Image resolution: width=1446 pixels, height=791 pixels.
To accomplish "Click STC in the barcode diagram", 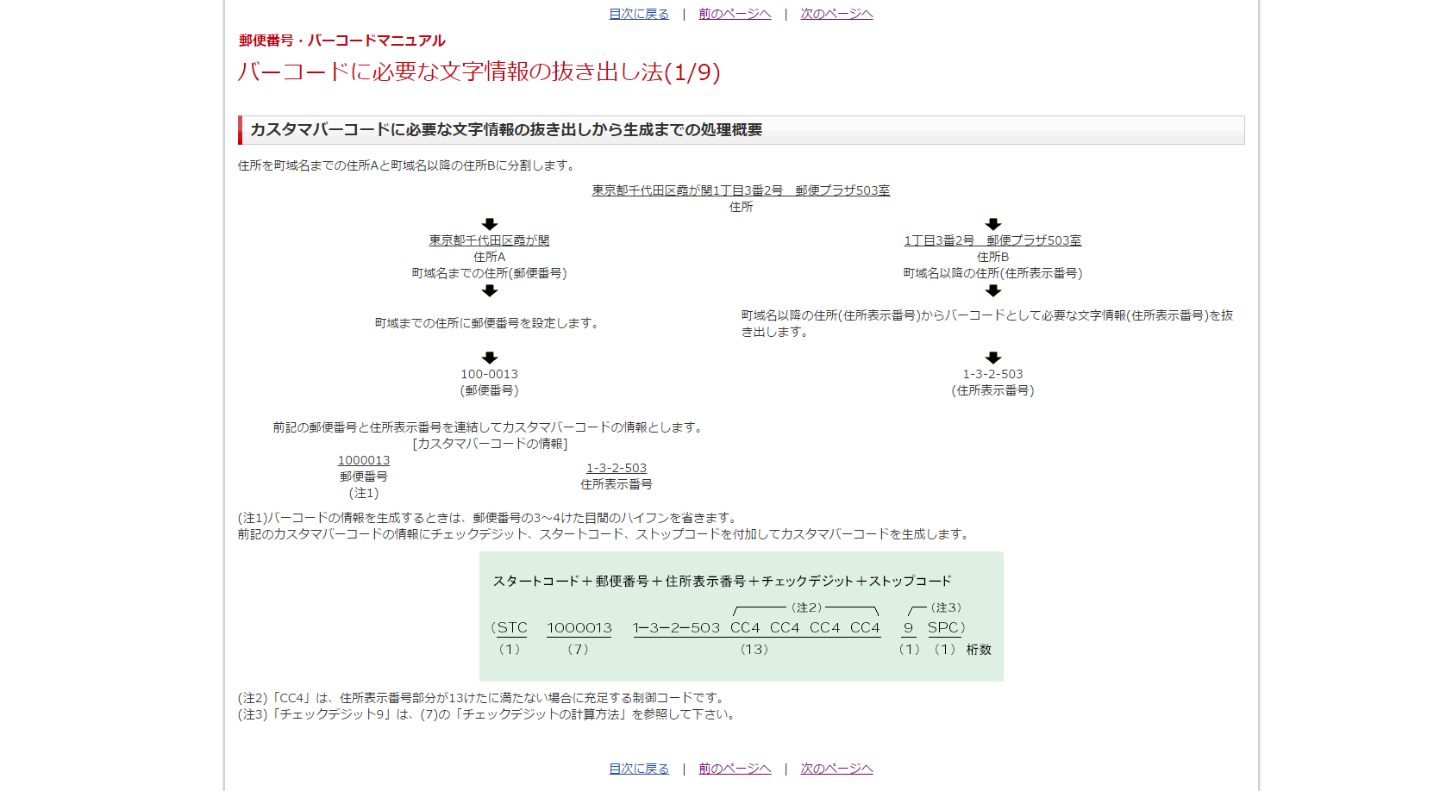I will (512, 628).
